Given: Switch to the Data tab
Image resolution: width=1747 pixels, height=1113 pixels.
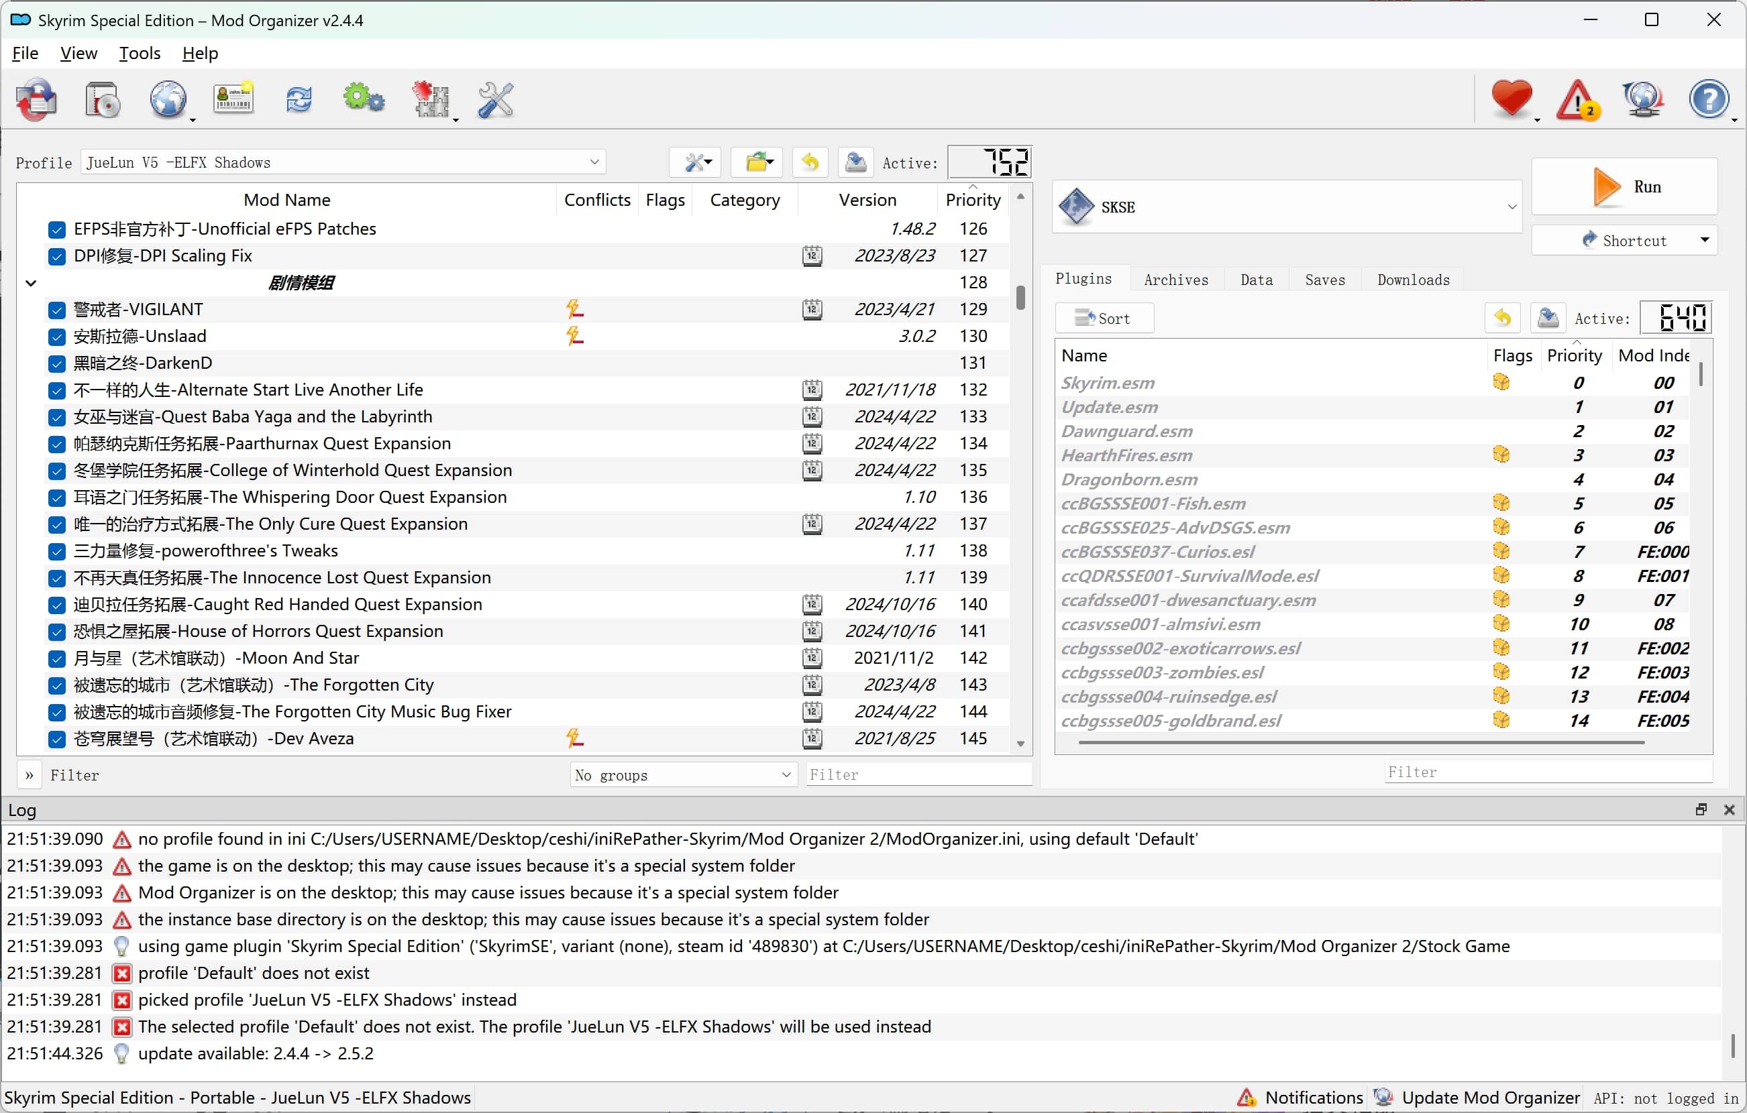Looking at the screenshot, I should pyautogui.click(x=1257, y=280).
